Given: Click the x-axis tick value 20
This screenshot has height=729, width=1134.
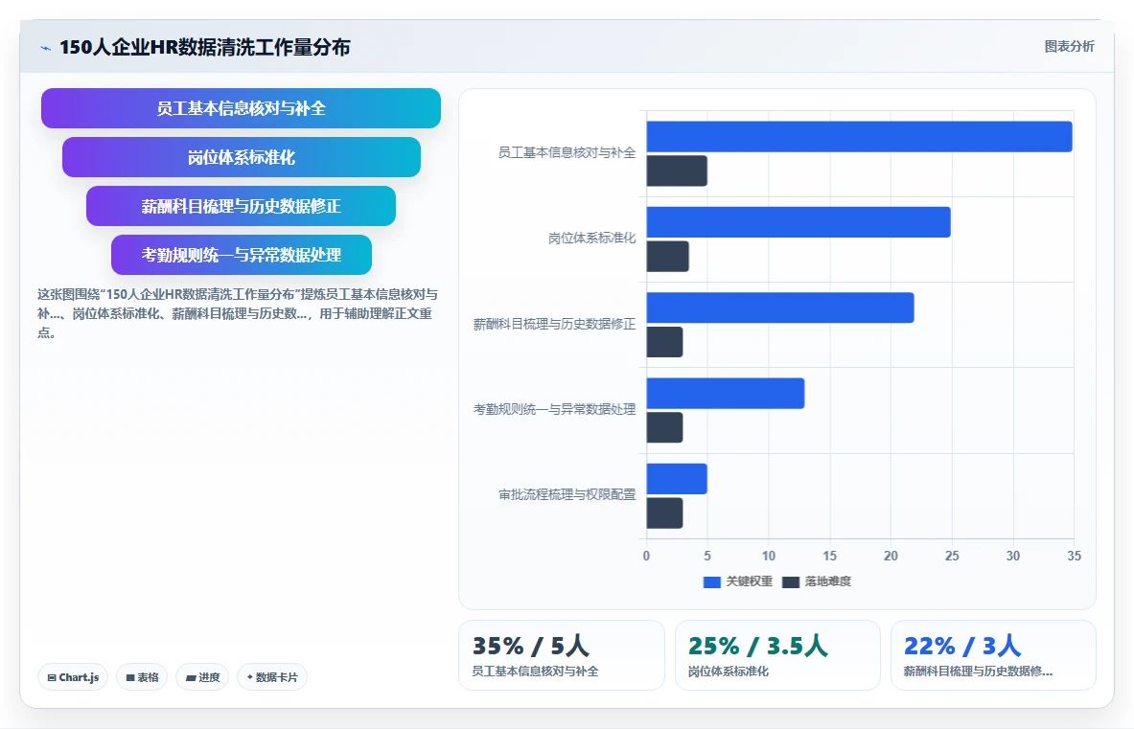Looking at the screenshot, I should click(891, 556).
